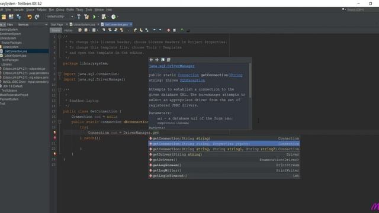Open the Navigate menu
Image resolution: width=379 pixels, height=213 pixels.
(18, 9)
